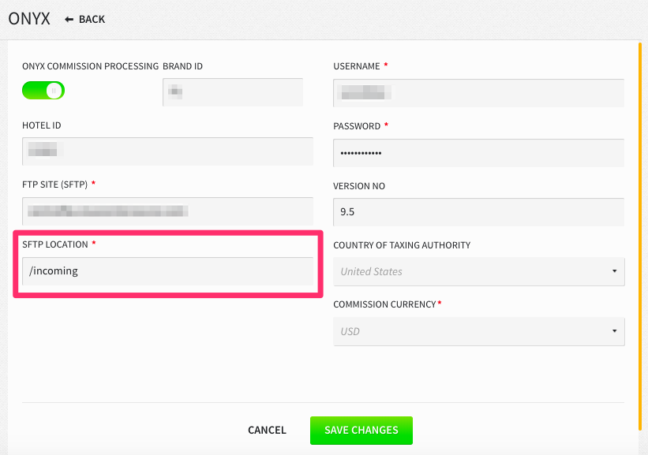Viewport: 648px width, 455px height.
Task: Edit the FTP Site (SFTP) field
Action: coord(168,211)
